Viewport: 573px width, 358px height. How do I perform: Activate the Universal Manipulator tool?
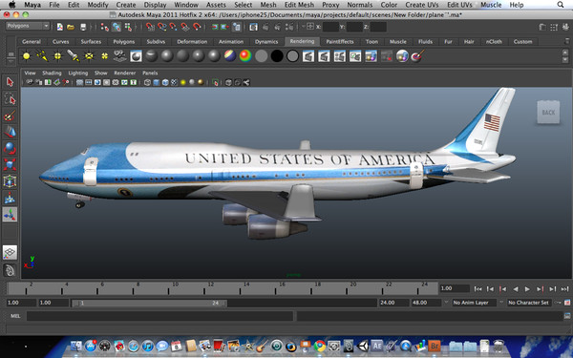[x=10, y=181]
